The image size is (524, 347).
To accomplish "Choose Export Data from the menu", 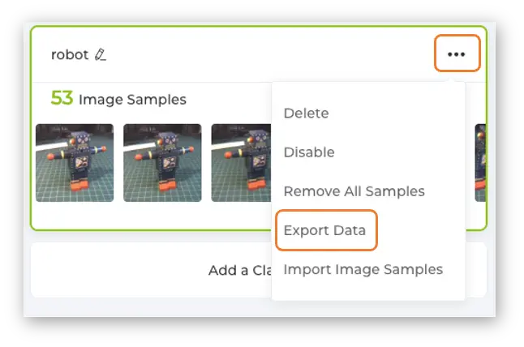I will (x=324, y=230).
